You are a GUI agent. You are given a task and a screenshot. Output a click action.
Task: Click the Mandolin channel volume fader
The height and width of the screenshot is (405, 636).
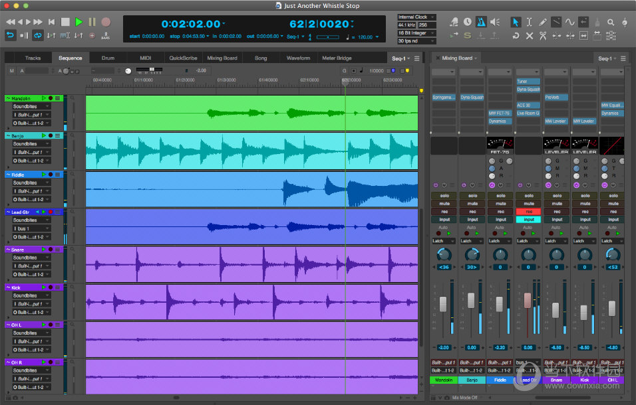point(443,304)
